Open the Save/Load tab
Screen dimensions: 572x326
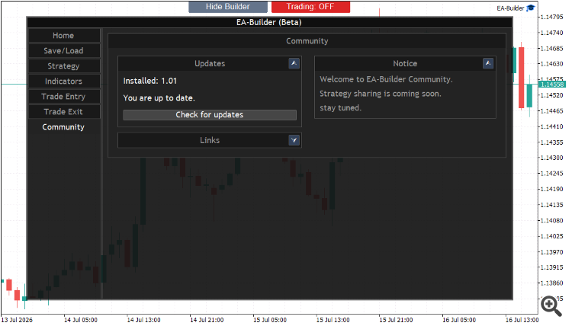pyautogui.click(x=64, y=51)
